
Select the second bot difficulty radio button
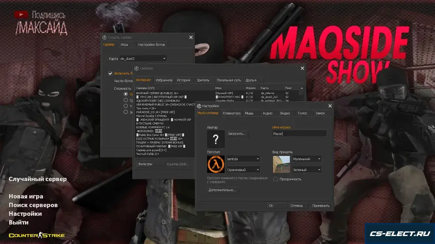point(126,100)
